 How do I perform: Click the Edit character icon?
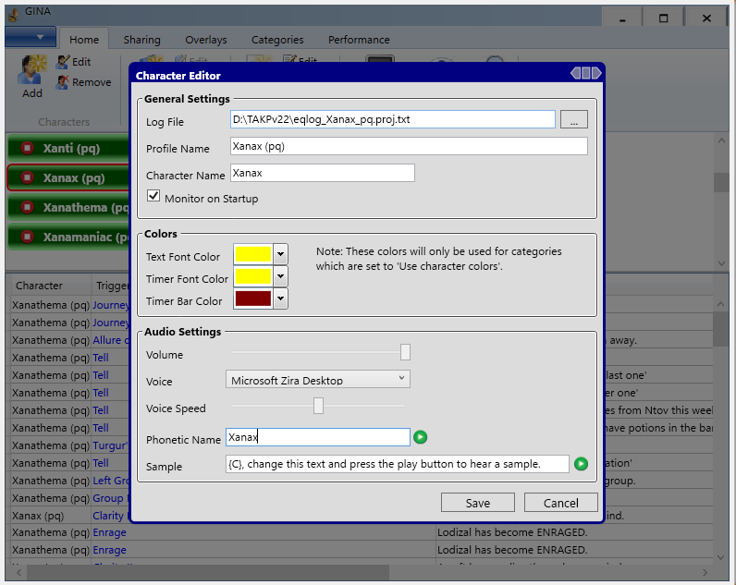[63, 62]
